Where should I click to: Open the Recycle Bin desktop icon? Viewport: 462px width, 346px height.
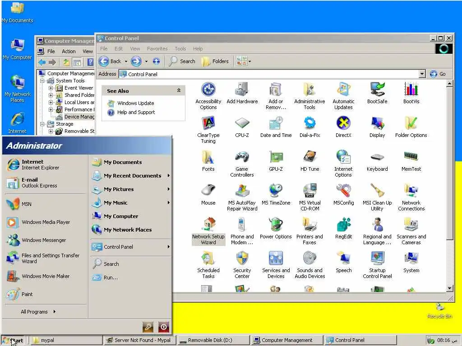pyautogui.click(x=439, y=311)
